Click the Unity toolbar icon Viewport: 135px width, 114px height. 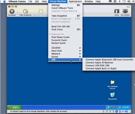point(117,11)
